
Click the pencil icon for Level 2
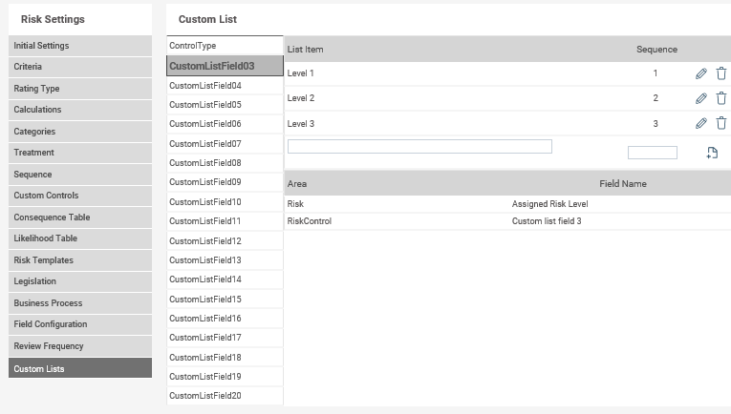click(x=700, y=98)
